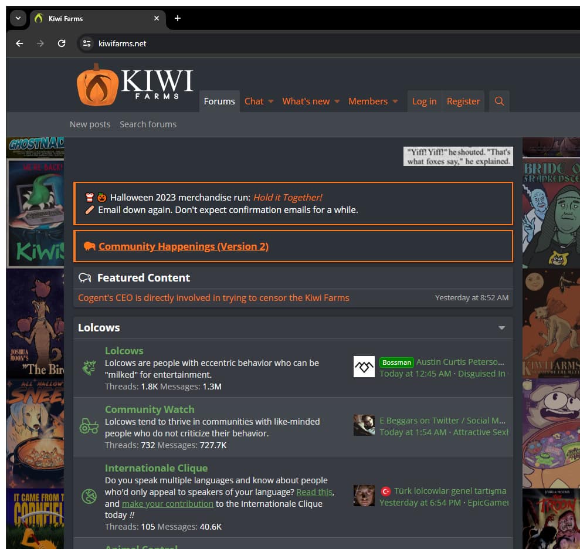Open the New posts sub-nav link

click(90, 124)
